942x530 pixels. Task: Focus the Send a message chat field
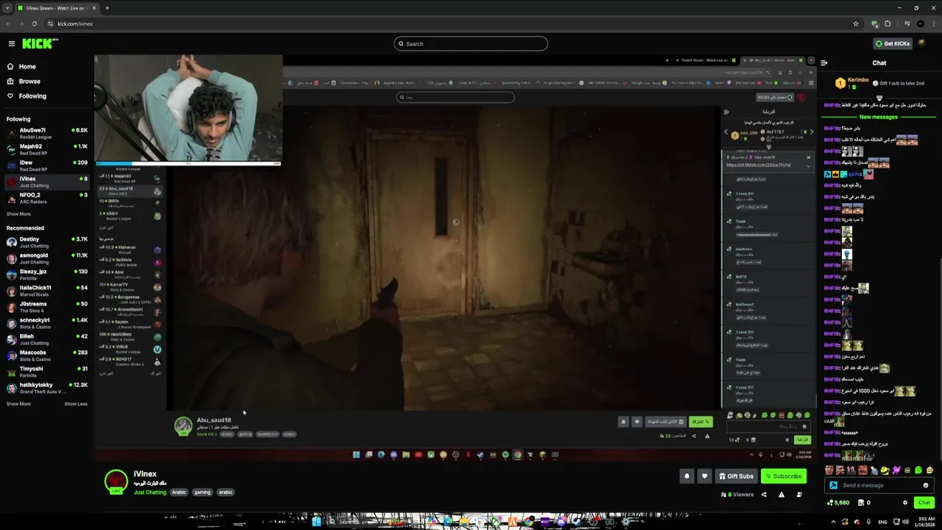[x=879, y=485]
